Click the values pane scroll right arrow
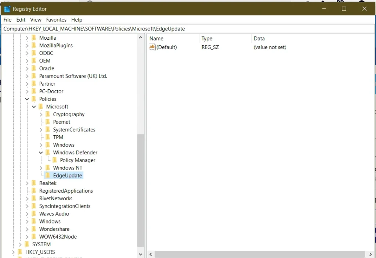The width and height of the screenshot is (376, 258). (370, 254)
